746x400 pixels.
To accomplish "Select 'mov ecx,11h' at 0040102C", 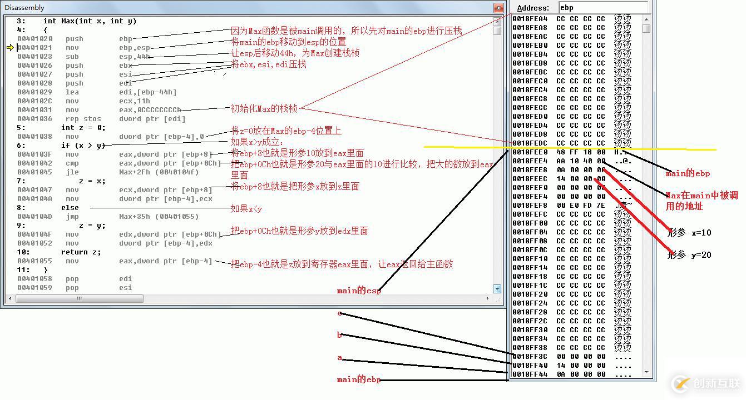I will click(83, 101).
